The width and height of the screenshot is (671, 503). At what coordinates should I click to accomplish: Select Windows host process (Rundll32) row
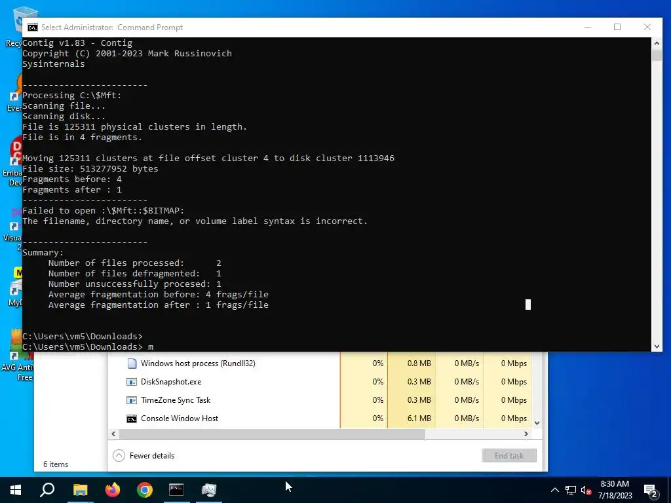[319, 363]
